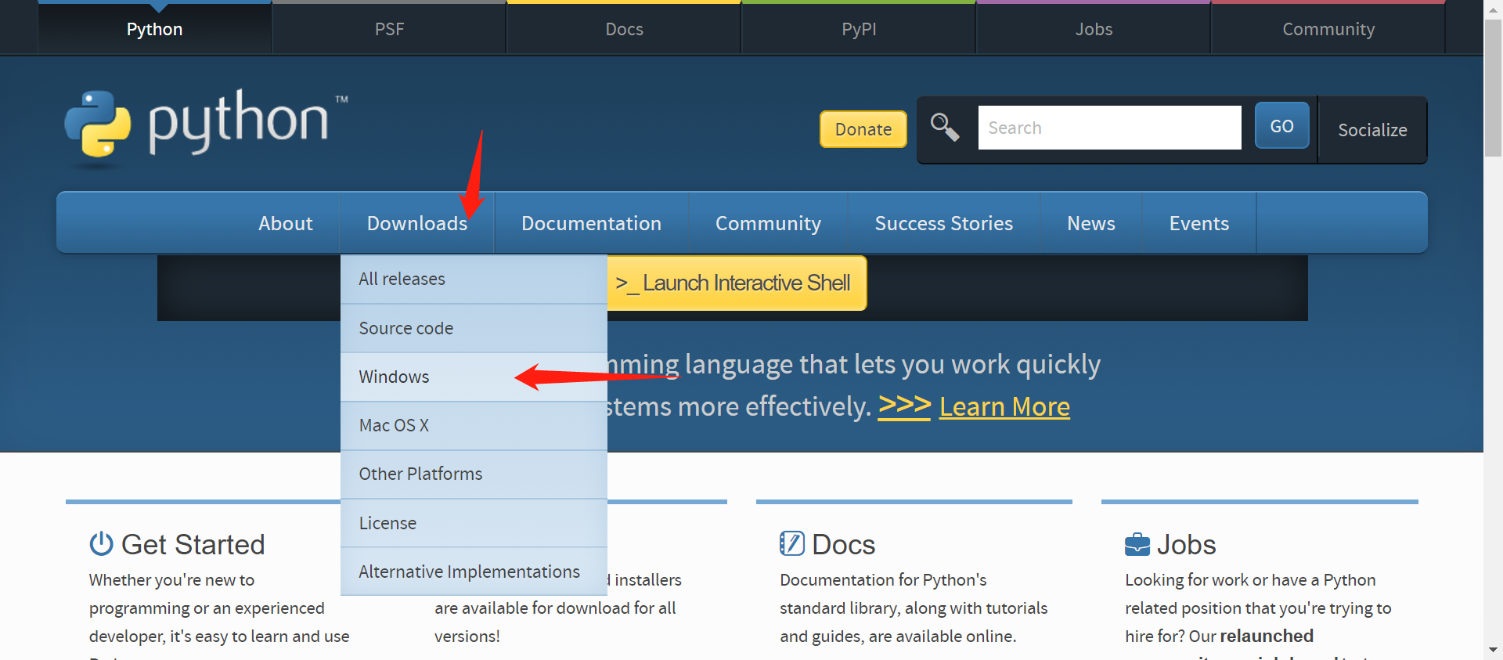Image resolution: width=1503 pixels, height=660 pixels.
Task: Select Other Platforms in Downloads dropdown
Action: (474, 474)
